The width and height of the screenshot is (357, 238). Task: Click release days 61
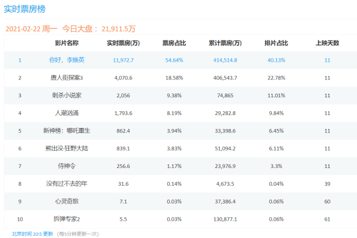[327, 220]
